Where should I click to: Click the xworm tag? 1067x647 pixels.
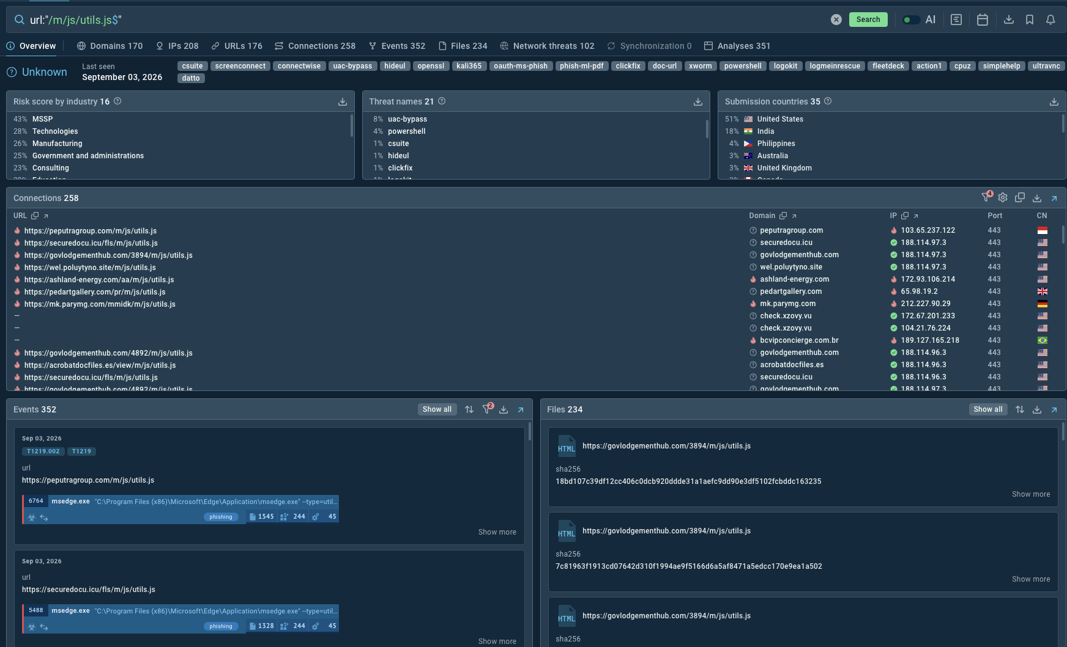[701, 66]
